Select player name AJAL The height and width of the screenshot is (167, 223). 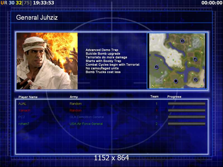tap(22, 104)
